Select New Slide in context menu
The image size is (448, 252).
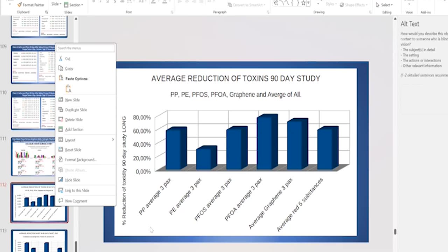click(85, 100)
